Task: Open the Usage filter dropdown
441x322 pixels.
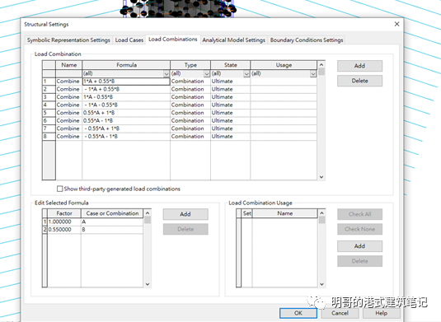Action: [x=313, y=73]
